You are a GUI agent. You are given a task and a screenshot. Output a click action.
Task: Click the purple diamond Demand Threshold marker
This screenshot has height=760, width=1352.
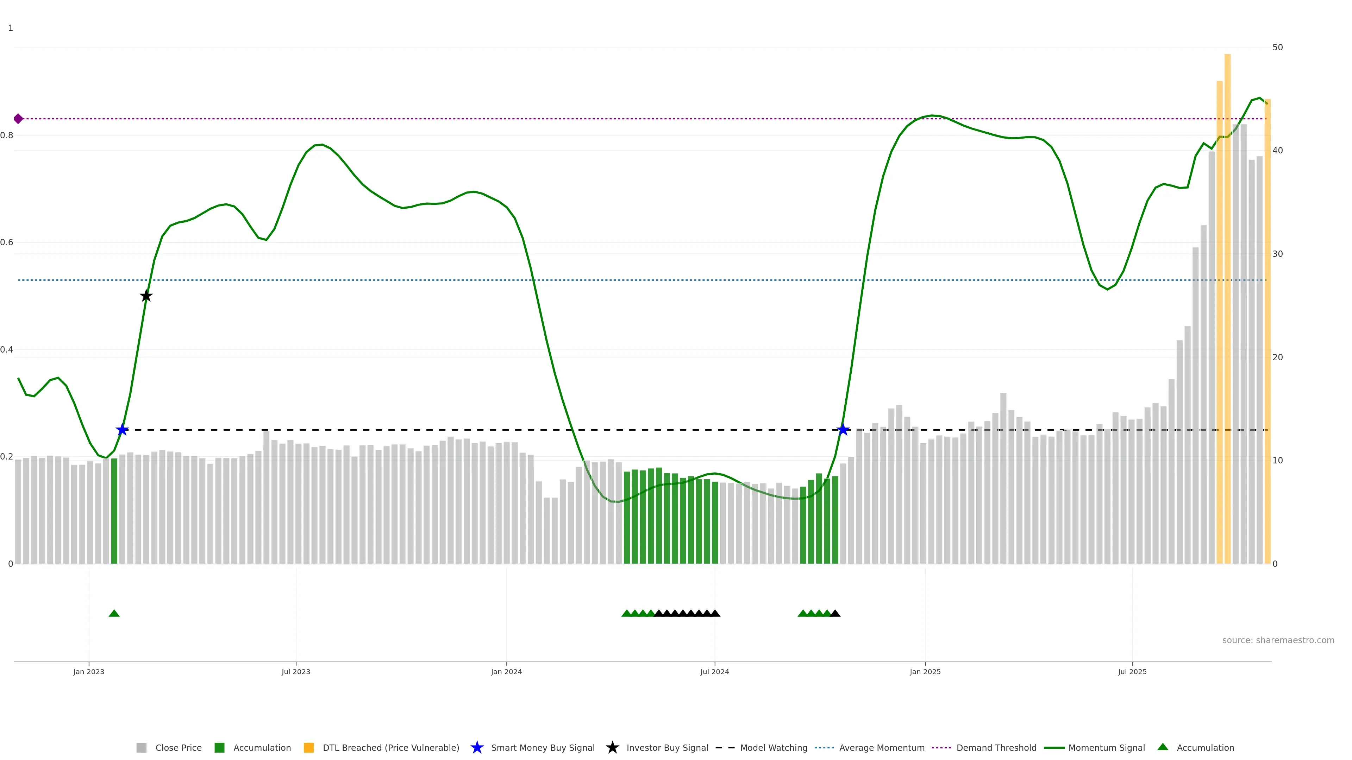pyautogui.click(x=18, y=119)
